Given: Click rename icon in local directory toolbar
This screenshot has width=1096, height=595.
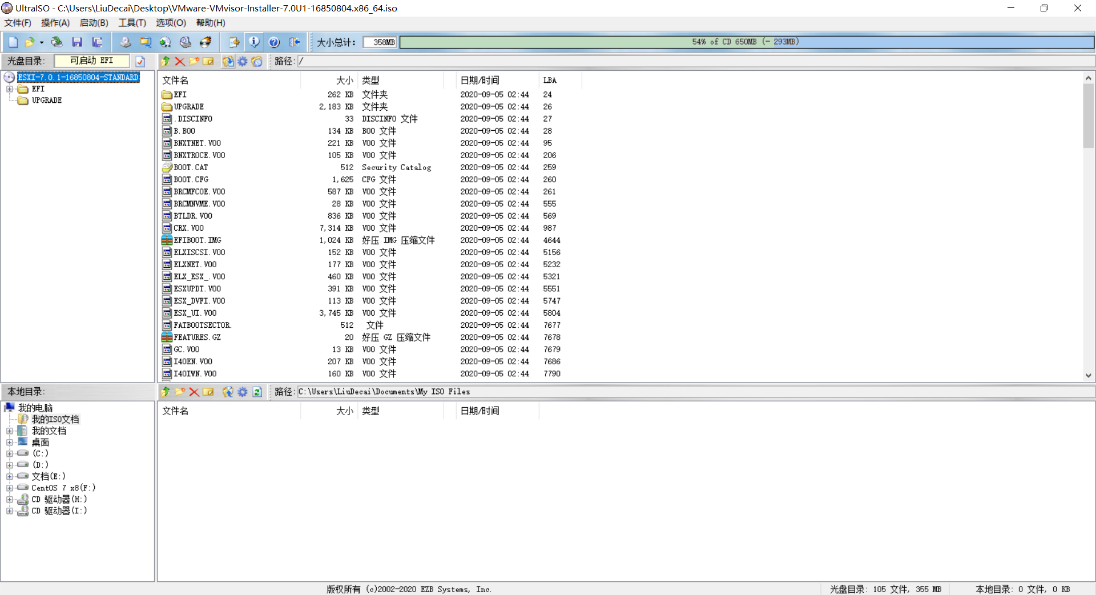Looking at the screenshot, I should click(208, 392).
